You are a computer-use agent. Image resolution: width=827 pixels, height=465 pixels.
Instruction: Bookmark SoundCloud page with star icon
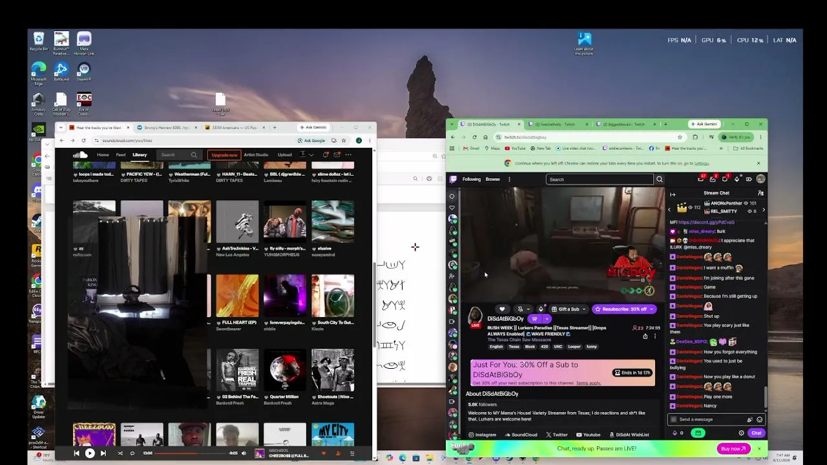(x=344, y=140)
